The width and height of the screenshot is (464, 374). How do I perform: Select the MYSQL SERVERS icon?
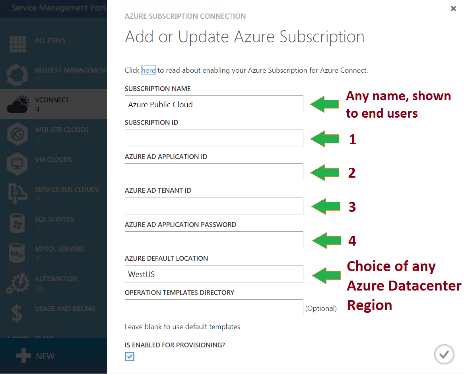pyautogui.click(x=17, y=253)
